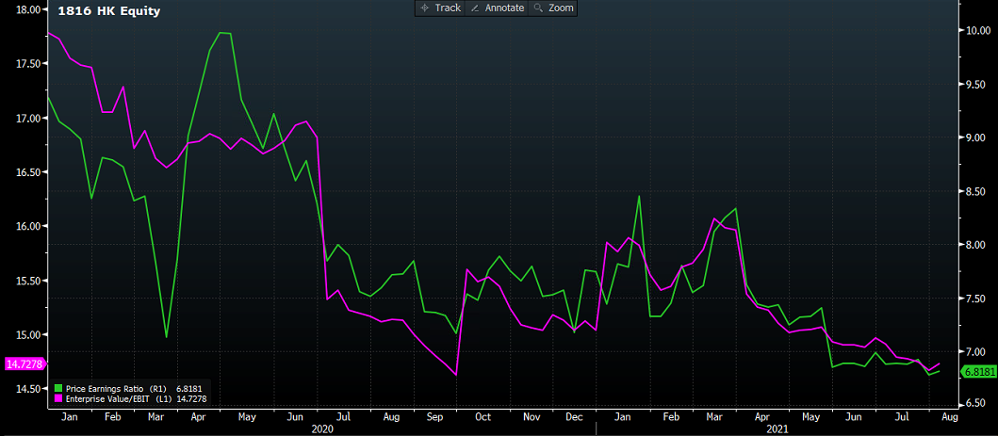Click magenta 14.7278 left axis value tag

pyautogui.click(x=23, y=363)
